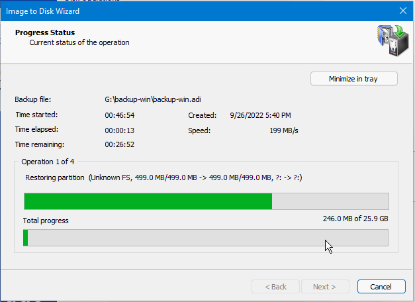Click the grayed-out Back button

275,287
